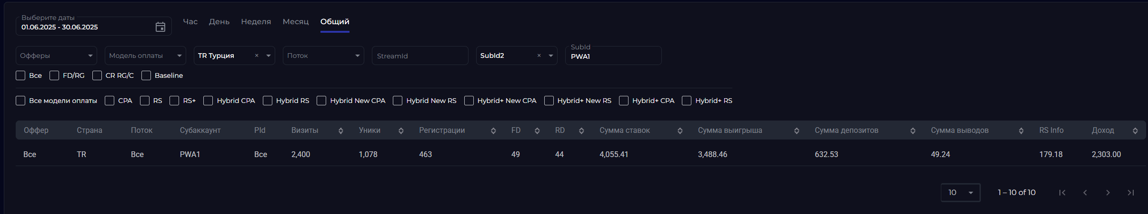The width and height of the screenshot is (1148, 214).
Task: Expand the Офферы dropdown
Action: (56, 56)
